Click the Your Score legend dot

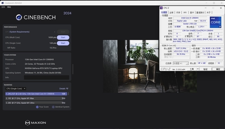tap(37, 107)
